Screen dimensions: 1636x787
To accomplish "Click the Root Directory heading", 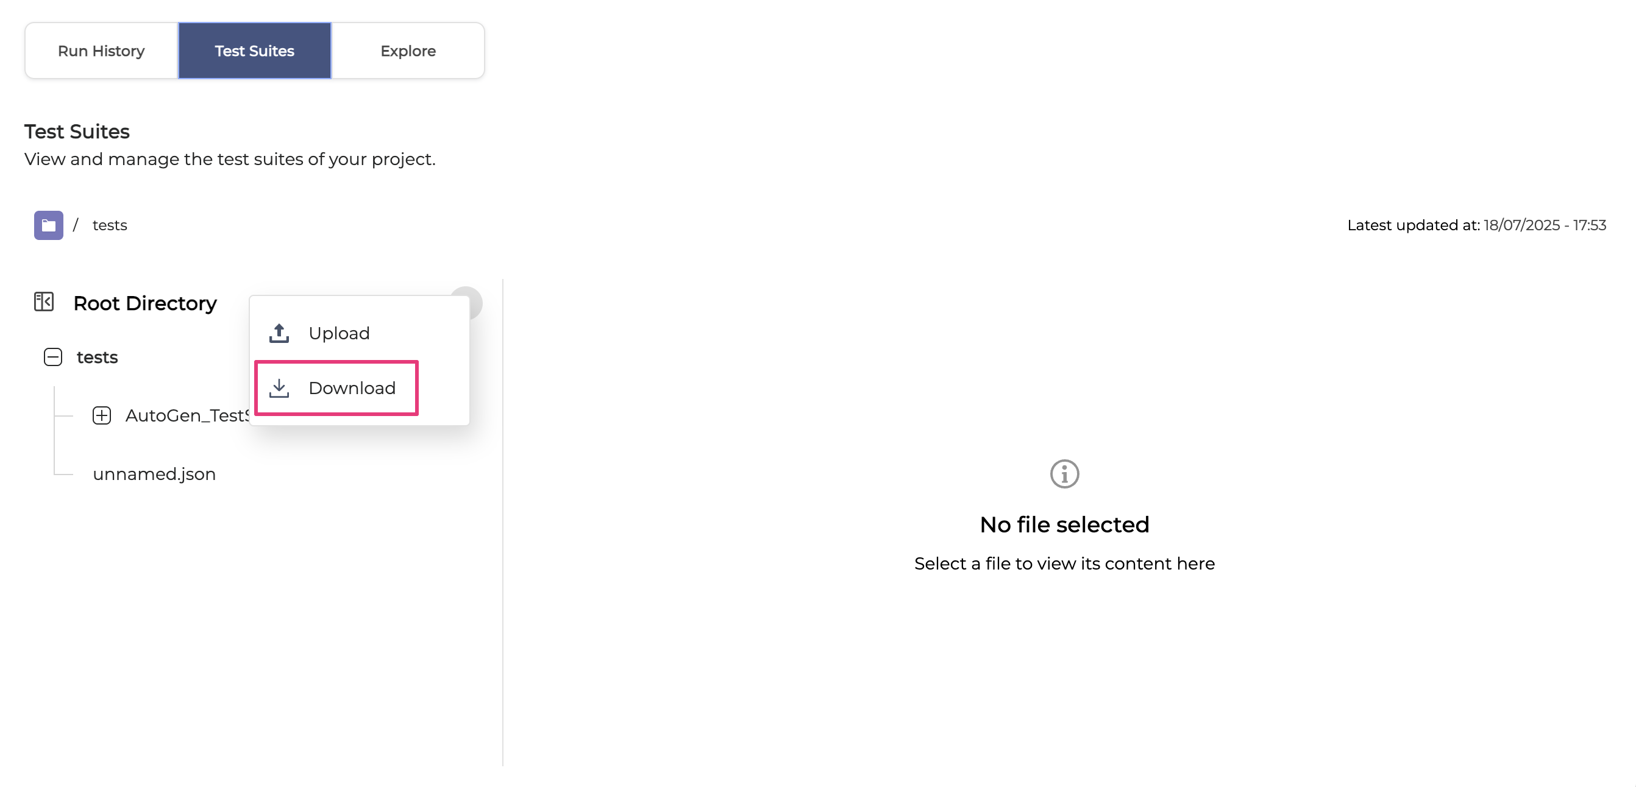I will (145, 303).
